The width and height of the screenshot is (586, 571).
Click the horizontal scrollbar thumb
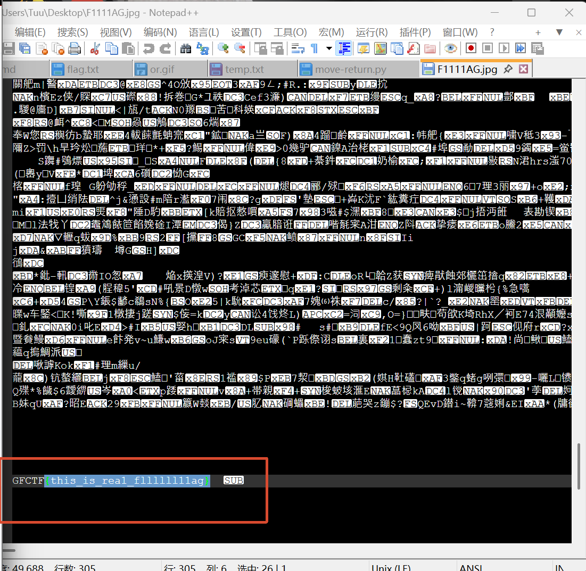(9, 550)
